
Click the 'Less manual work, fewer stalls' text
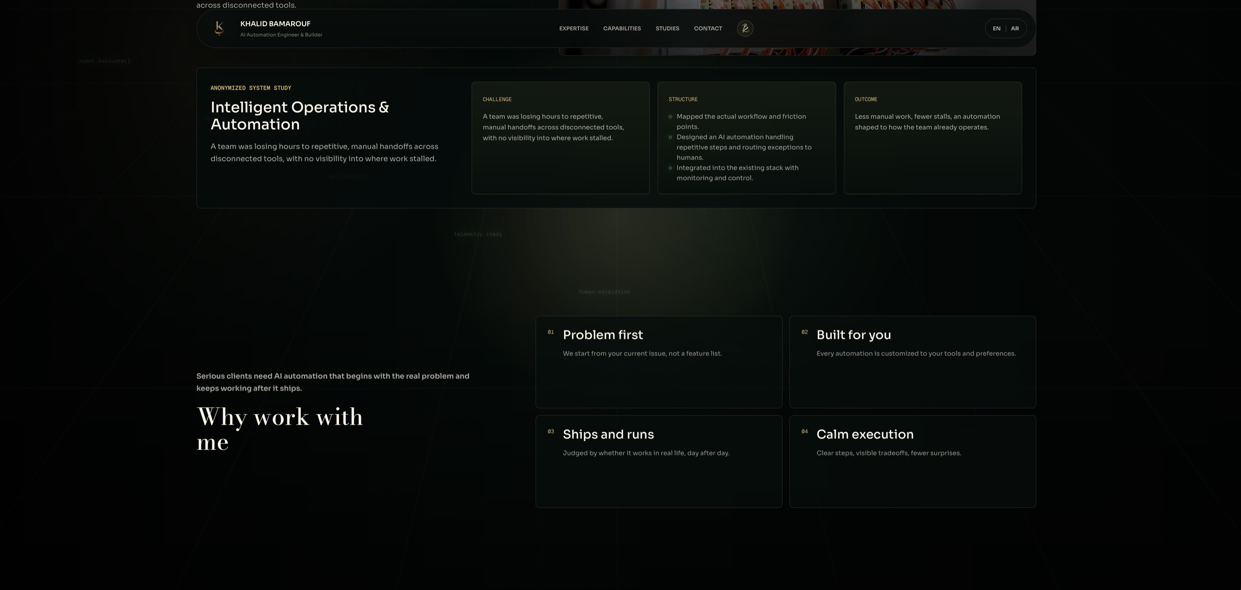pos(927,122)
